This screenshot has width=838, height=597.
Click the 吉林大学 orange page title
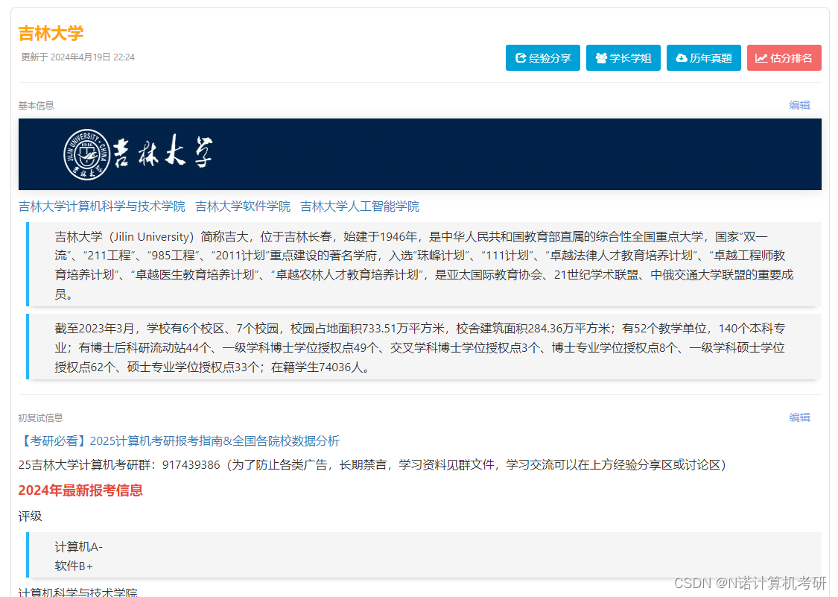pyautogui.click(x=51, y=33)
